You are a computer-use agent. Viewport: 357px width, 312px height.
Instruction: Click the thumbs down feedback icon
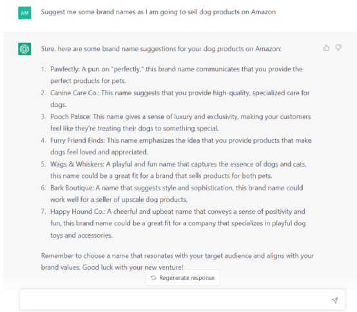(338, 48)
